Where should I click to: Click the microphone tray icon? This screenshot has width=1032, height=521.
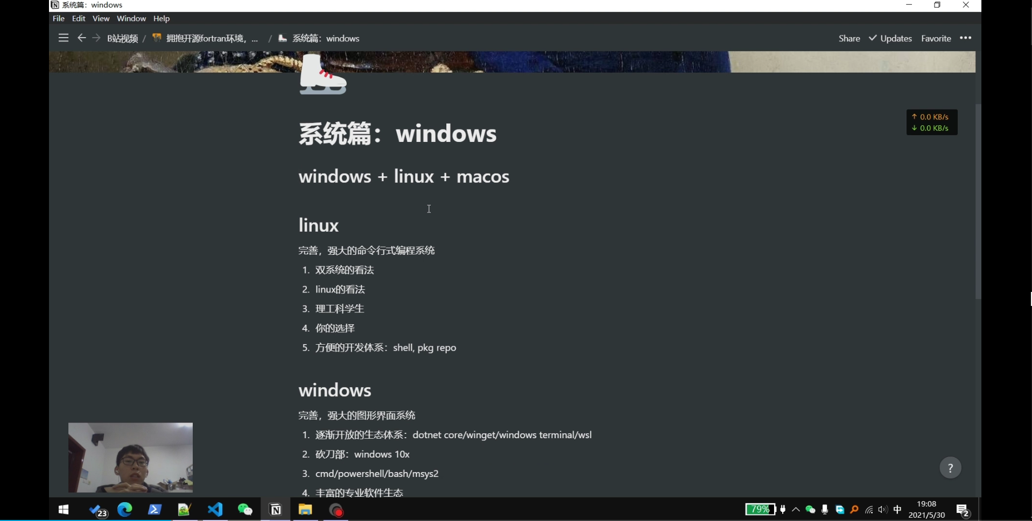[825, 509]
